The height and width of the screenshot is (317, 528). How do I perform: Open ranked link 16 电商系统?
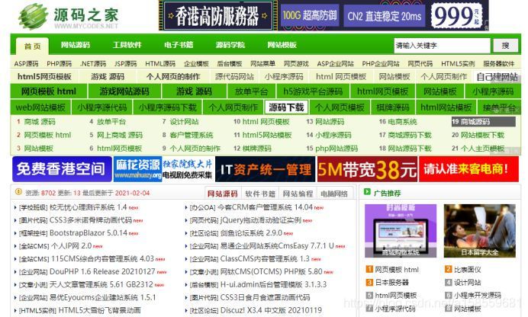pos(402,122)
